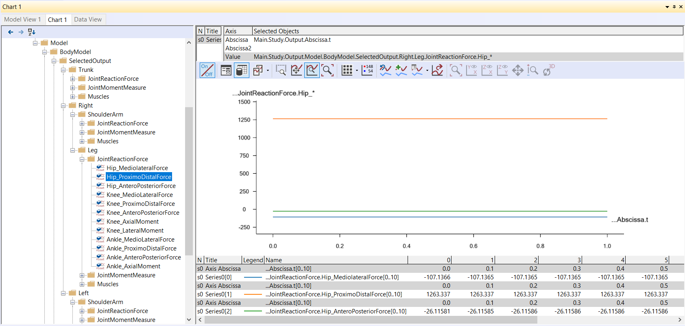
Task: Select Hip_ProximoDistalForce in tree
Action: tap(139, 177)
